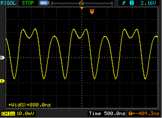Click the waveform memory position bar
Image resolution: width=162 pixels, height=118 pixels.
(x=82, y=3)
